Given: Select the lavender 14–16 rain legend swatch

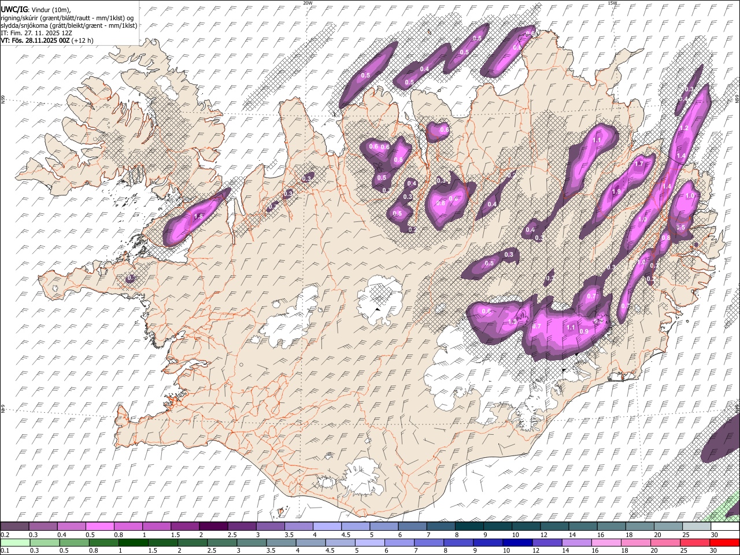Looking at the screenshot, I should pyautogui.click(x=576, y=542).
